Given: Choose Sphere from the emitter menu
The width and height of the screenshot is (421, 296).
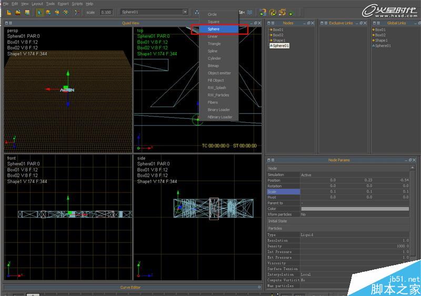Looking at the screenshot, I should (213, 29).
